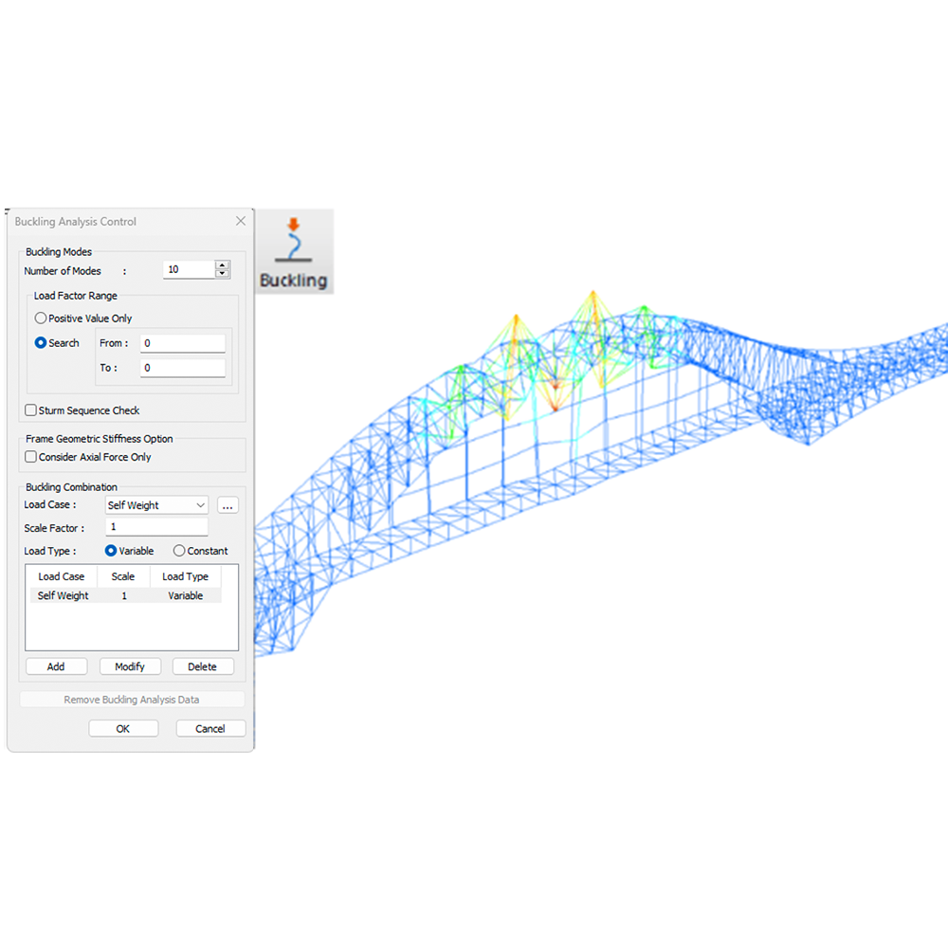Select the Positive Value Only option
Screen dimensions: 948x948
(x=41, y=319)
